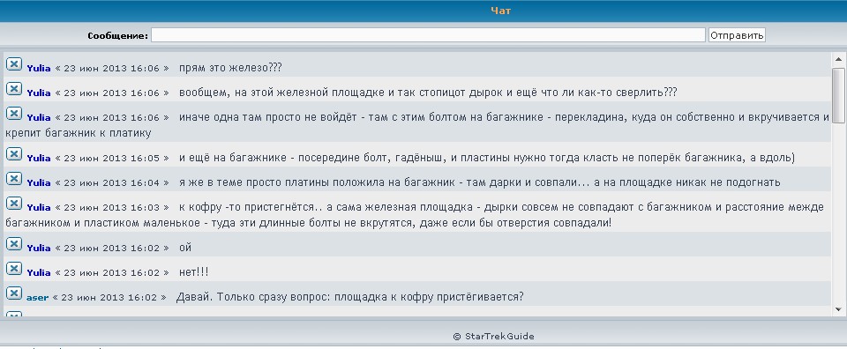Click the chat scrollbar thumb
Viewport: 847px width, 349px height.
tap(838, 95)
